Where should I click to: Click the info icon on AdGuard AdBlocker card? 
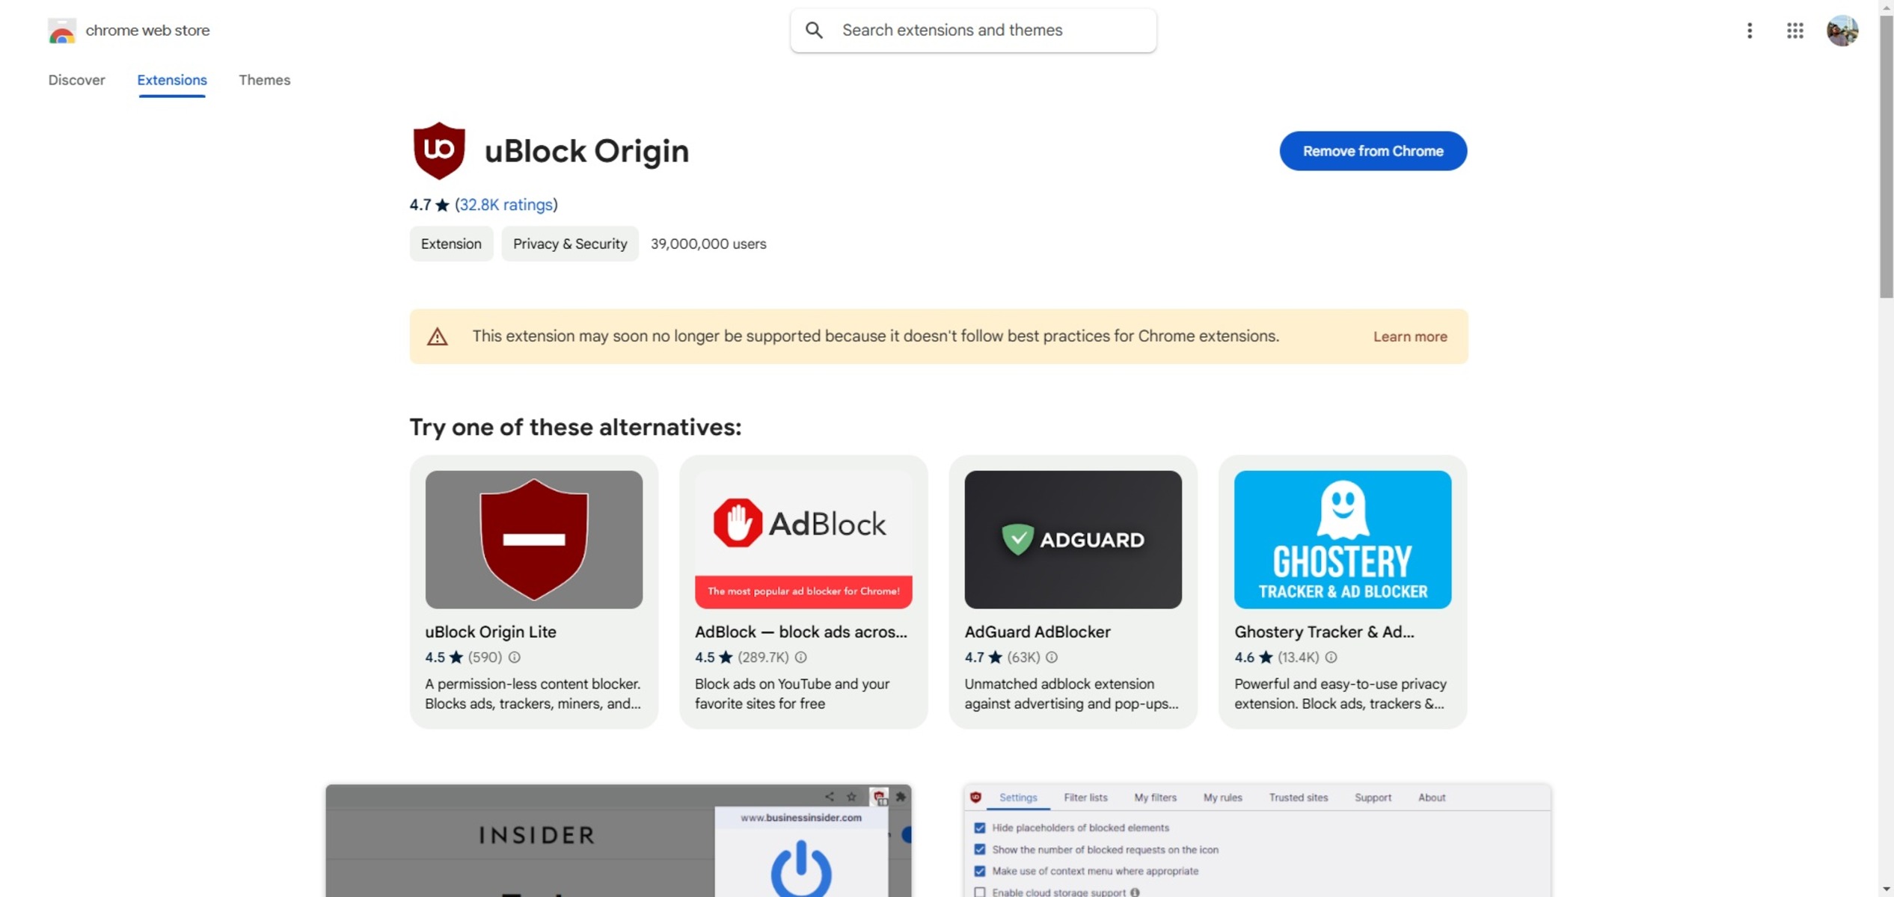coord(1051,657)
